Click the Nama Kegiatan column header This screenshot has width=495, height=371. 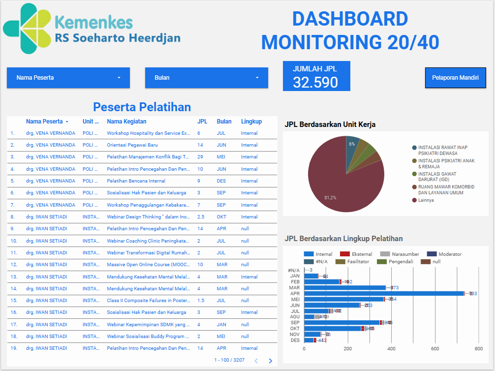pos(126,122)
